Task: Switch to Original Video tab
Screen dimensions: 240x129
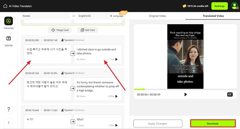Action: click(x=157, y=16)
